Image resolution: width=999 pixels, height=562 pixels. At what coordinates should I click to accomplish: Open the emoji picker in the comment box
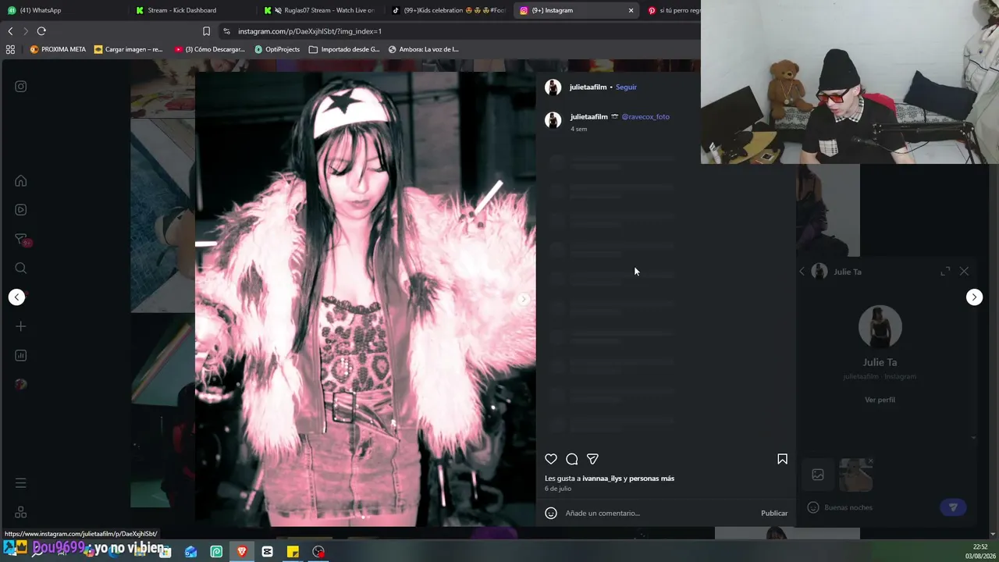(x=551, y=513)
